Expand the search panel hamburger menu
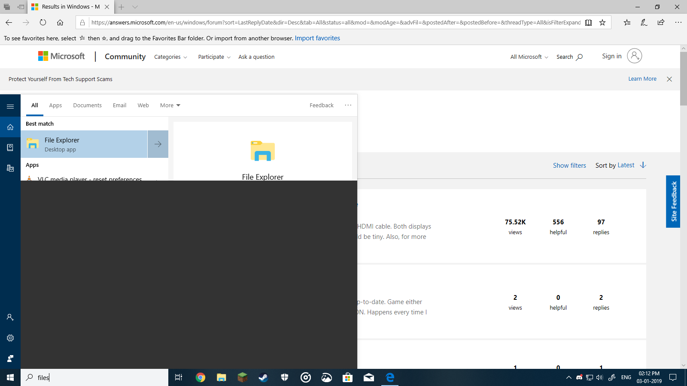687x386 pixels. (10, 106)
